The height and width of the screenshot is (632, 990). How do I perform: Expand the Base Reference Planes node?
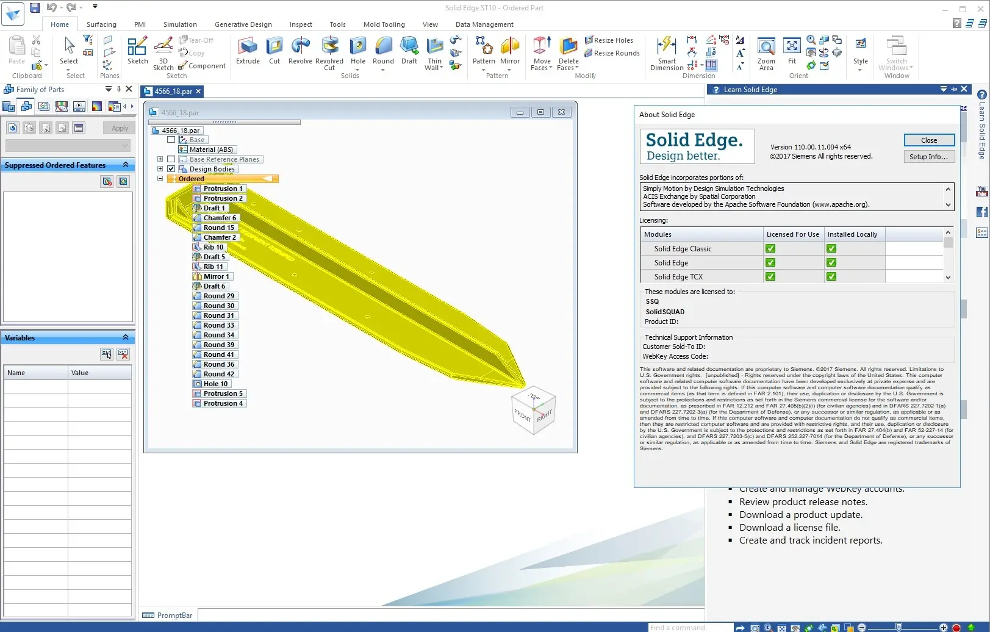(x=160, y=159)
